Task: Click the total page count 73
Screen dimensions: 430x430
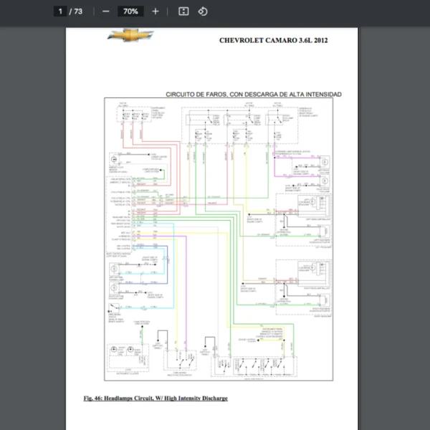Action: pos(78,11)
